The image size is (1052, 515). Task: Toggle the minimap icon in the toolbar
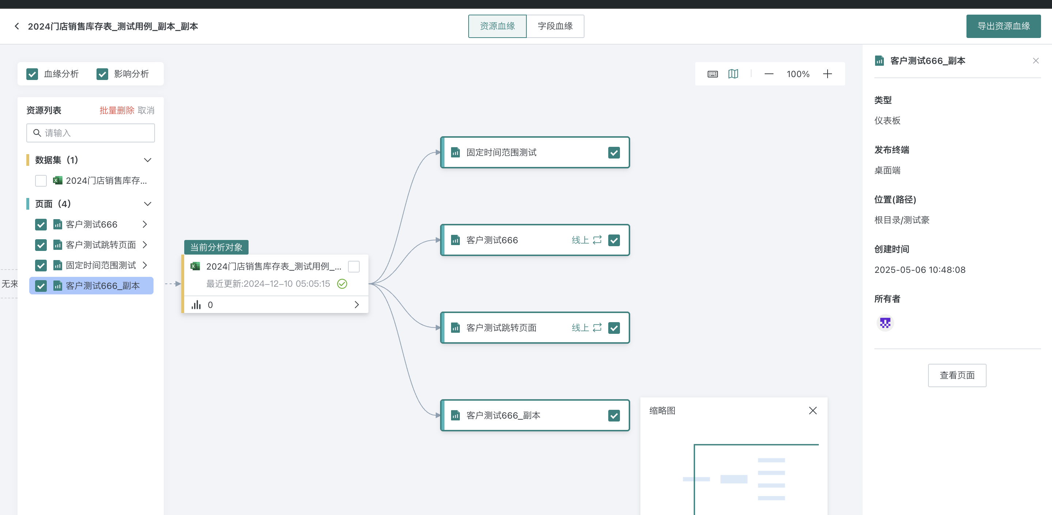(733, 74)
